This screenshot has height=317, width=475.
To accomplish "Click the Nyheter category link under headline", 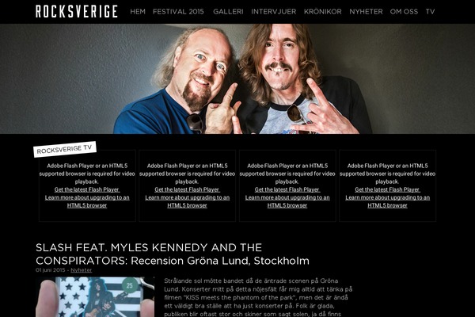I will click(82, 270).
